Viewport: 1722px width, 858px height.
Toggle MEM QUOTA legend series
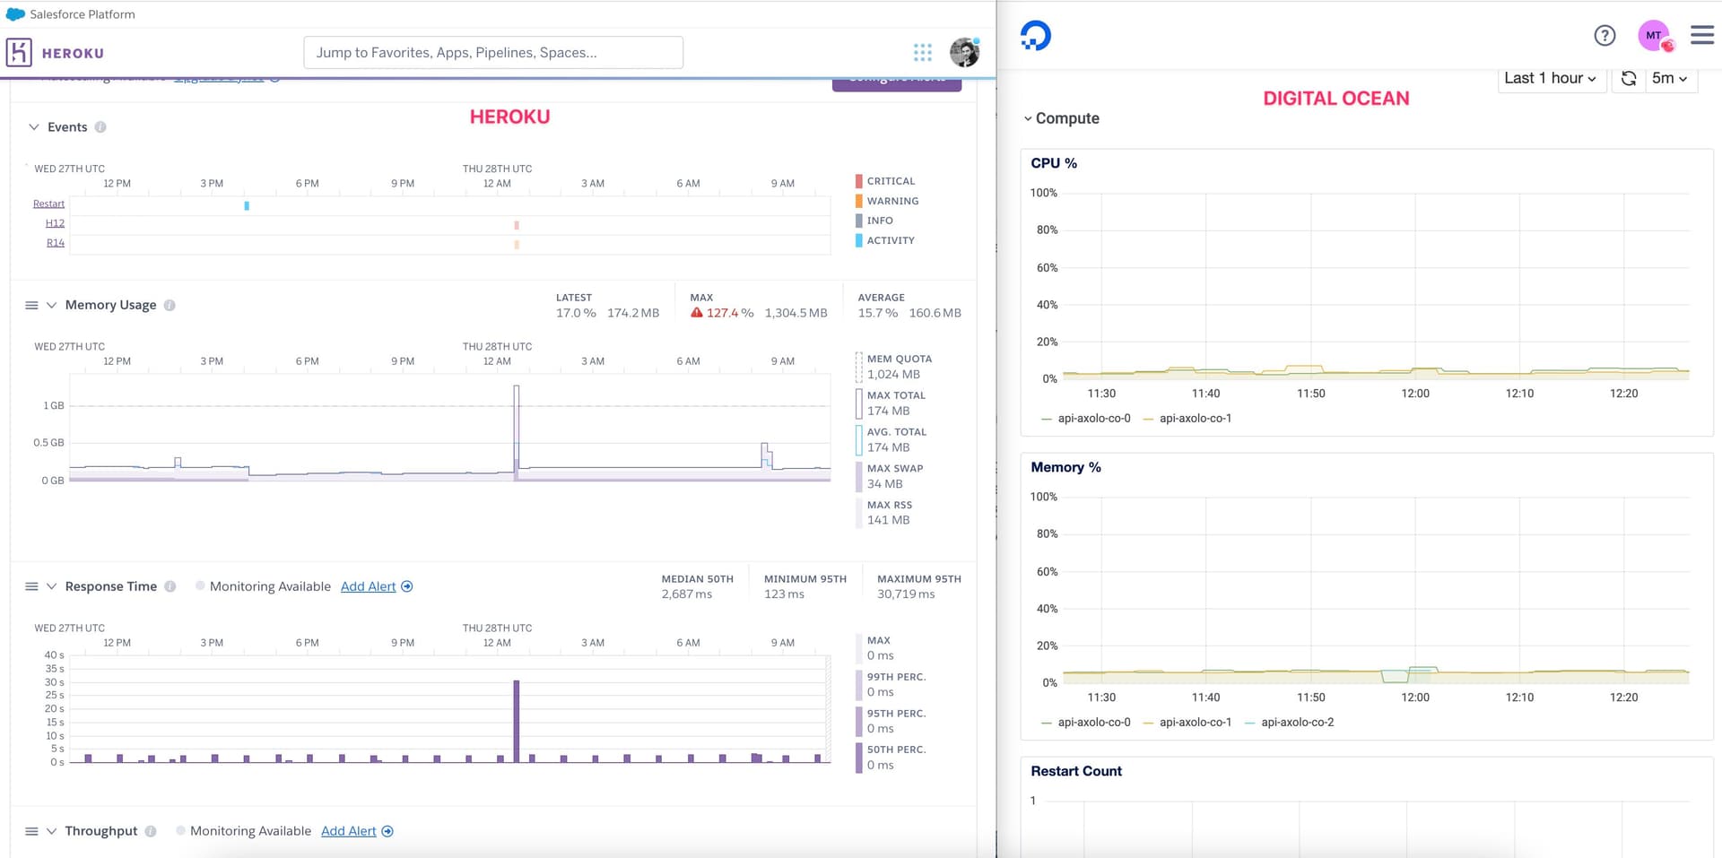[892, 367]
